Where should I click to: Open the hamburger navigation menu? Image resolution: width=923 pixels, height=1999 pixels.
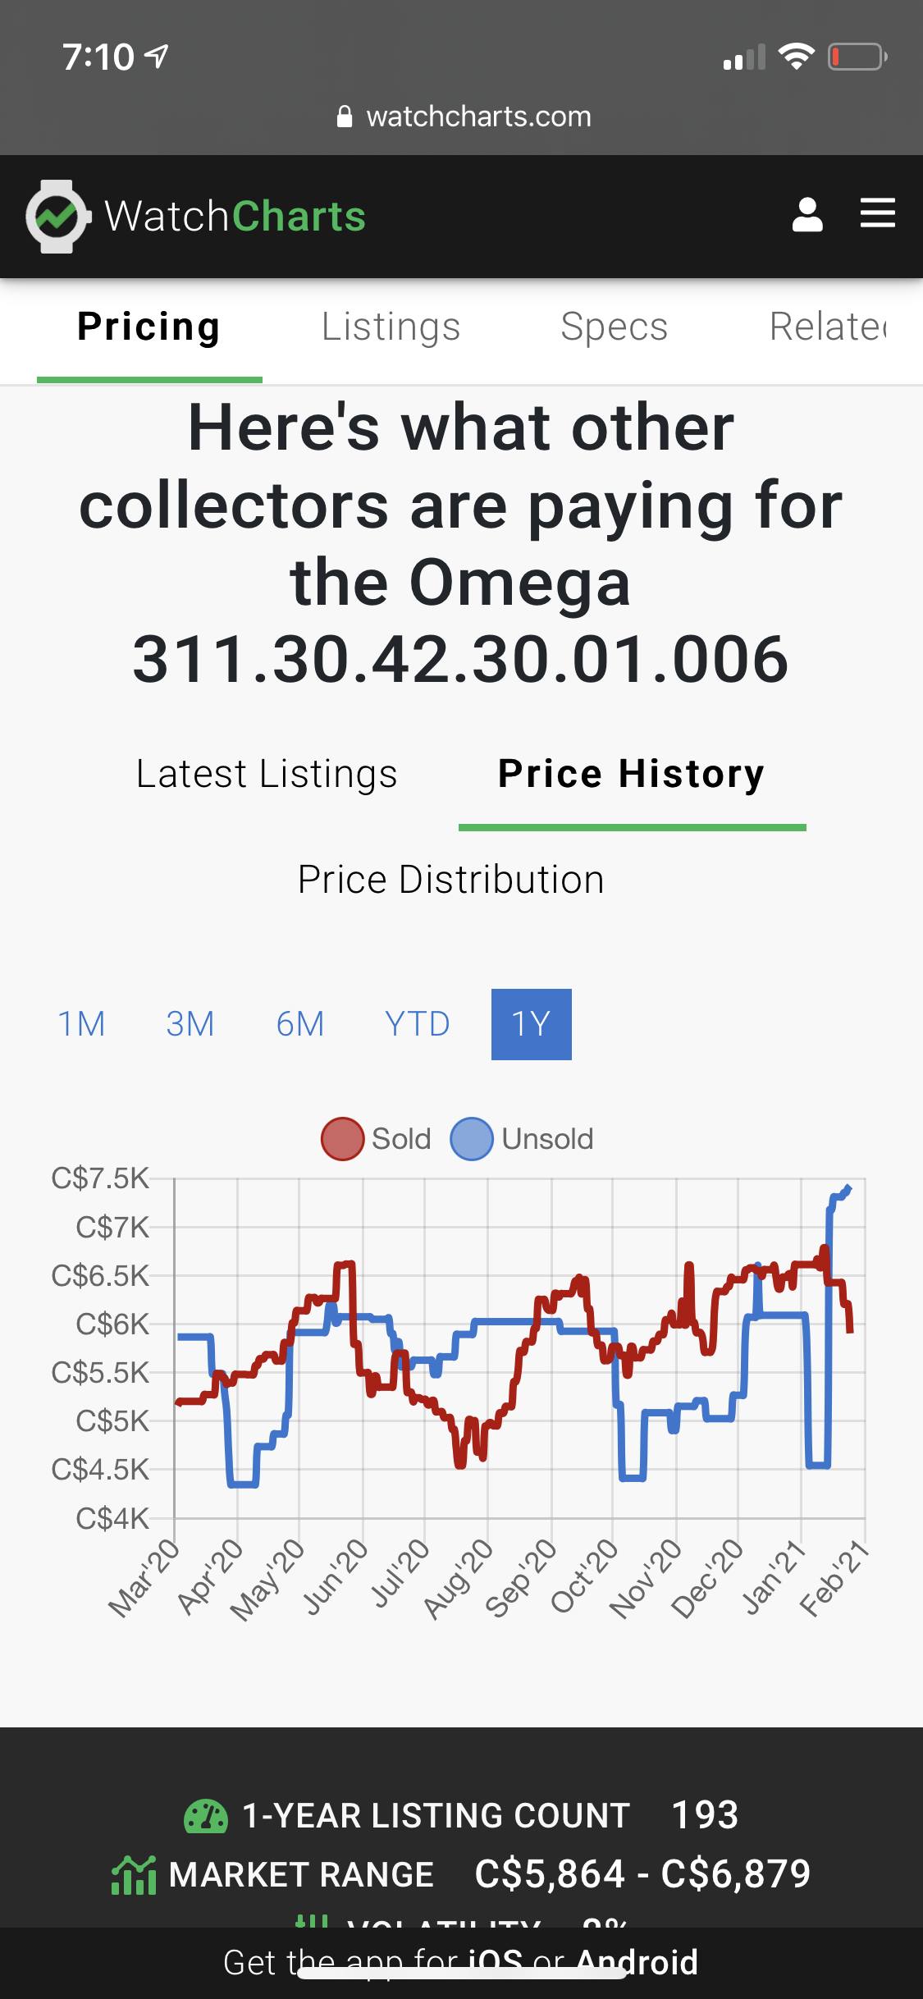pos(877,213)
